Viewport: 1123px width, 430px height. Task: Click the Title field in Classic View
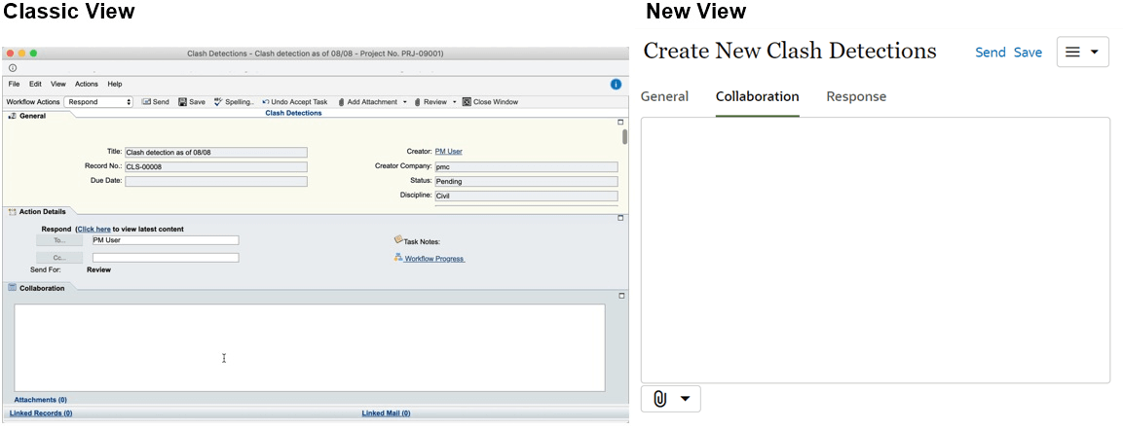coord(215,153)
